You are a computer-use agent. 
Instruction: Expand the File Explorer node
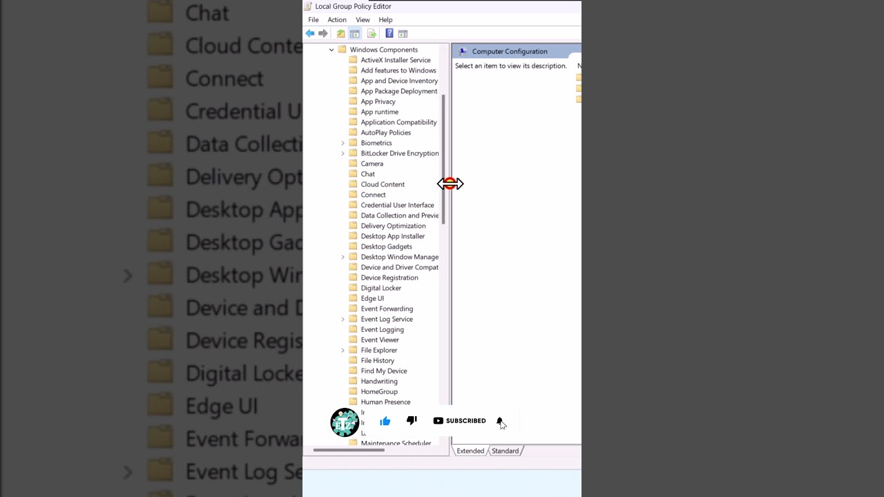[343, 350]
